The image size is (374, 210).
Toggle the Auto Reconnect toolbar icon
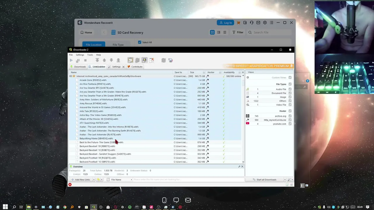pos(137,60)
